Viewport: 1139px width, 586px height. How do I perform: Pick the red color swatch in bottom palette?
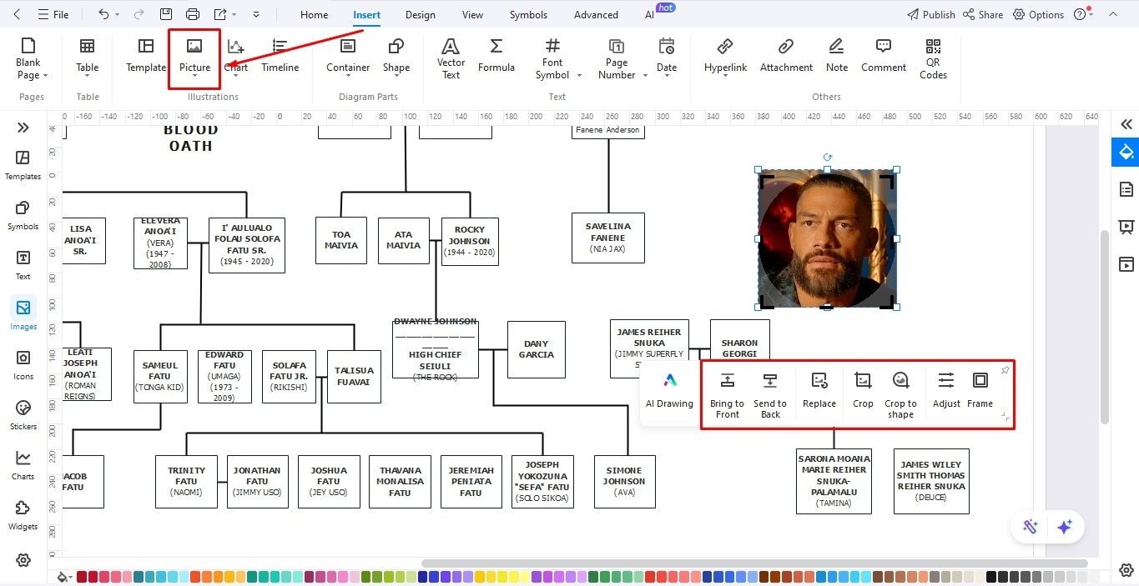pyautogui.click(x=81, y=575)
